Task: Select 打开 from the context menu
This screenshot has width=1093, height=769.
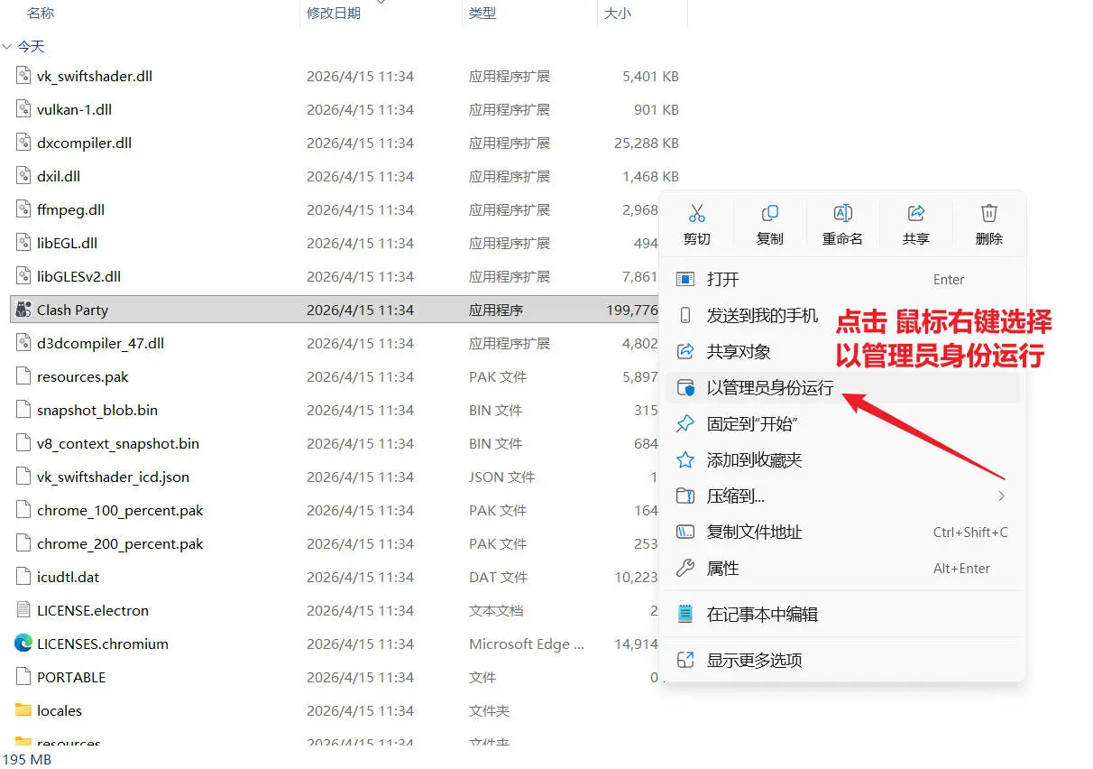Action: (720, 279)
